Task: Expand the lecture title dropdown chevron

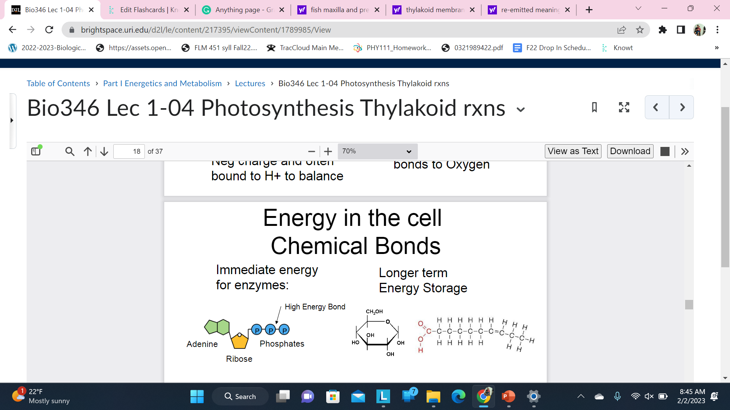Action: (521, 110)
